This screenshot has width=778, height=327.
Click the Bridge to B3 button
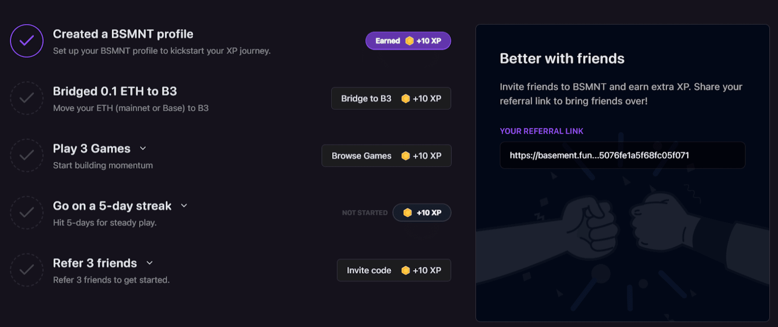[x=391, y=98]
